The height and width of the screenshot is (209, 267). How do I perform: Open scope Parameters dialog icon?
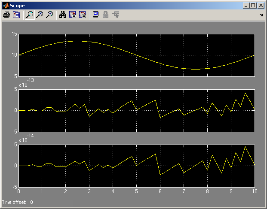[x=16, y=15]
